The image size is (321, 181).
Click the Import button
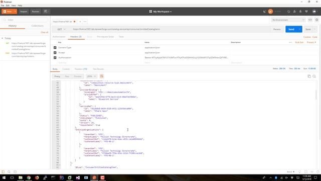[x=24, y=12]
